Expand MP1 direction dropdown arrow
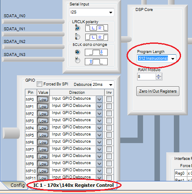The height and width of the screenshot is (194, 192). click(x=99, y=106)
